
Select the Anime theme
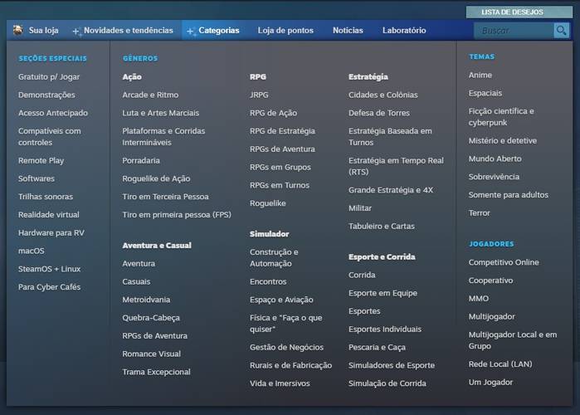480,75
